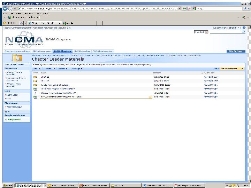The height and width of the screenshot is (188, 251).
Task: Open the This List search scope dropdown
Action: pos(201,32)
